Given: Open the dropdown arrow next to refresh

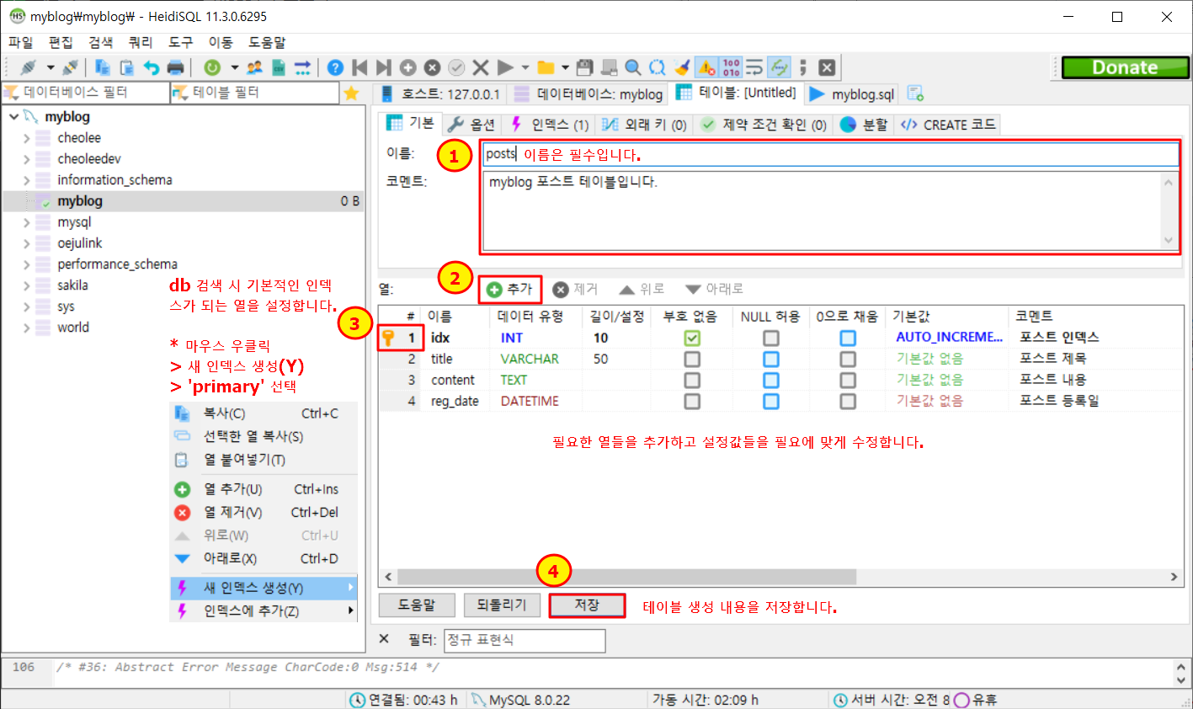Looking at the screenshot, I should (x=235, y=67).
